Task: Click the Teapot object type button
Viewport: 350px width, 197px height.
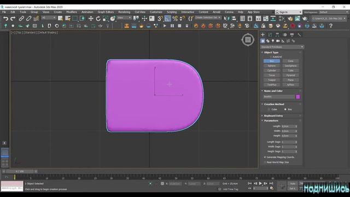Action: pyautogui.click(x=272, y=80)
